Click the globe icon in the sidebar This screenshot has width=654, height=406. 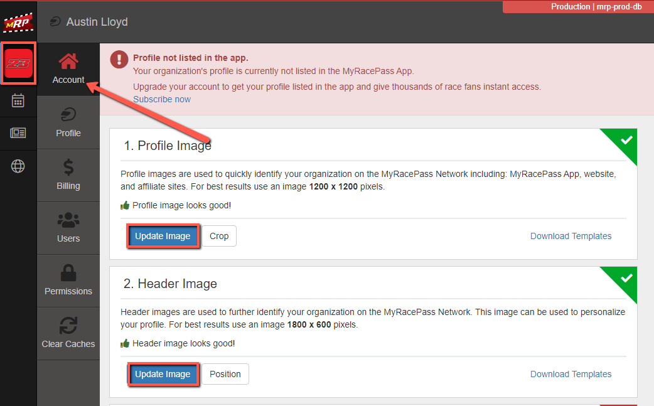(18, 166)
